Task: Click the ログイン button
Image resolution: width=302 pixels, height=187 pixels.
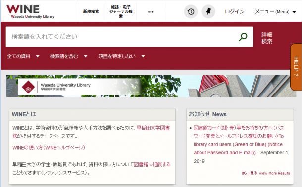Action: point(234,12)
